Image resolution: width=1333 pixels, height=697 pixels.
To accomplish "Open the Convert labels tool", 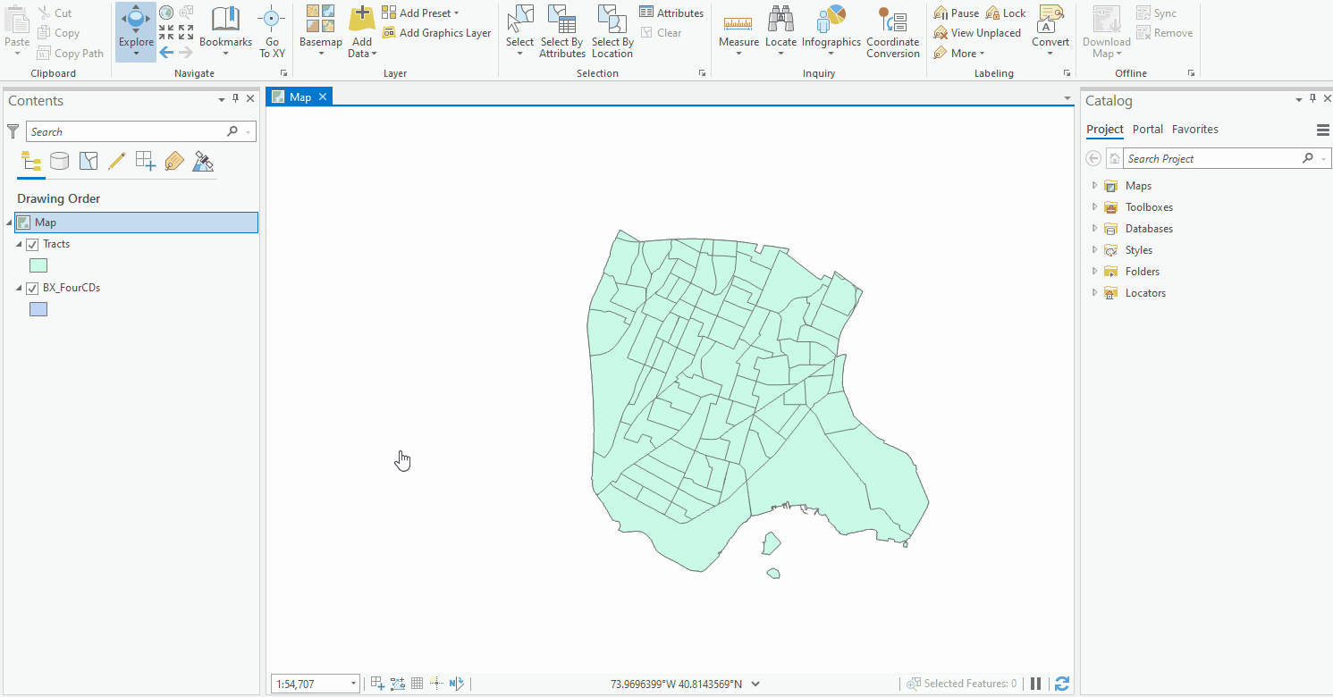I will 1050,31.
